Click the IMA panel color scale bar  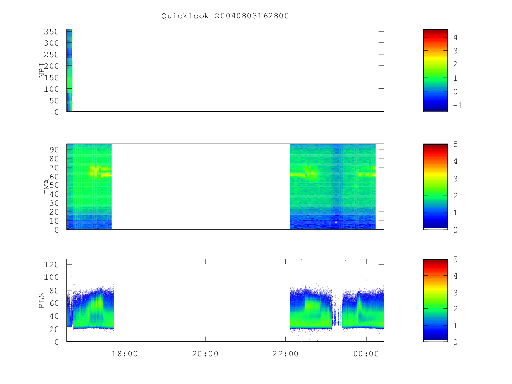click(435, 186)
